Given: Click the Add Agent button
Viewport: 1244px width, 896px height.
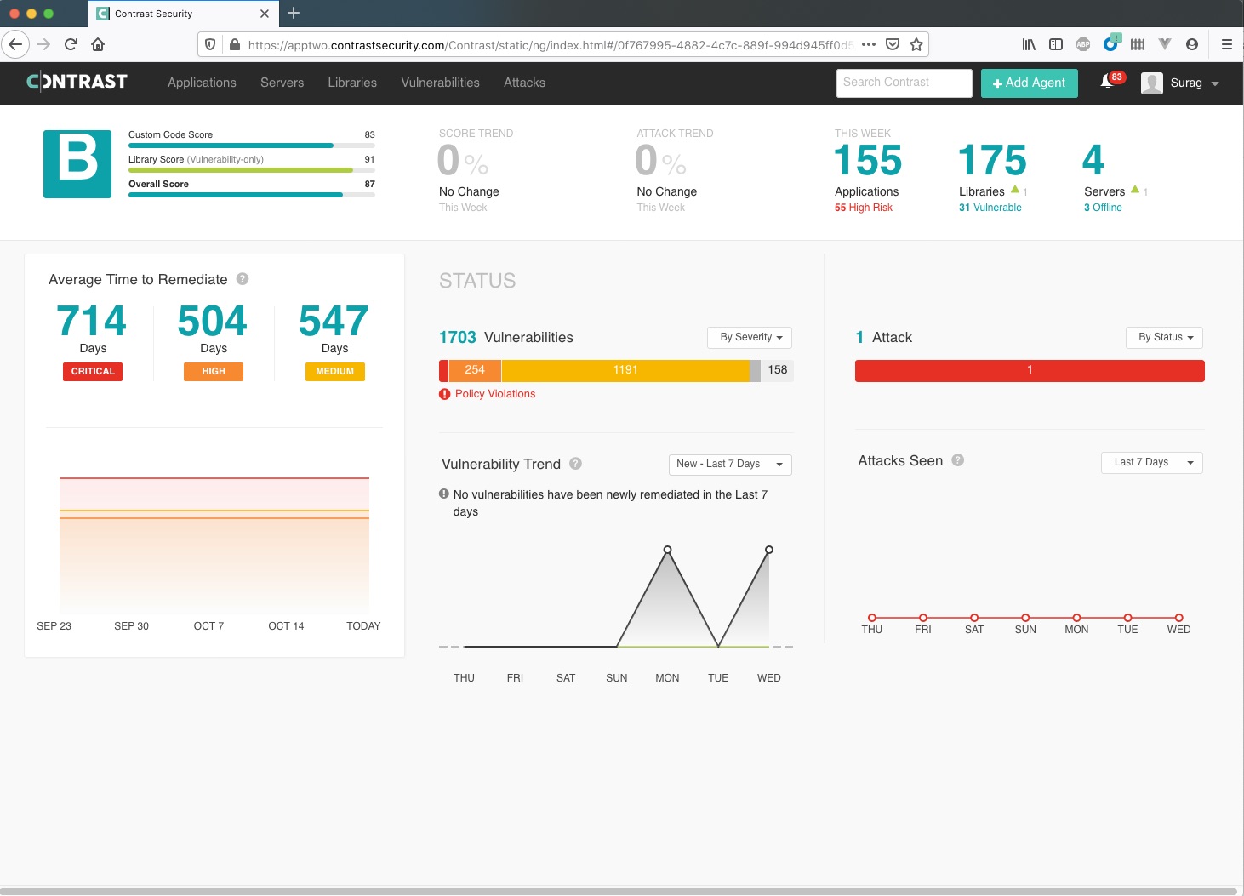Looking at the screenshot, I should (x=1029, y=83).
